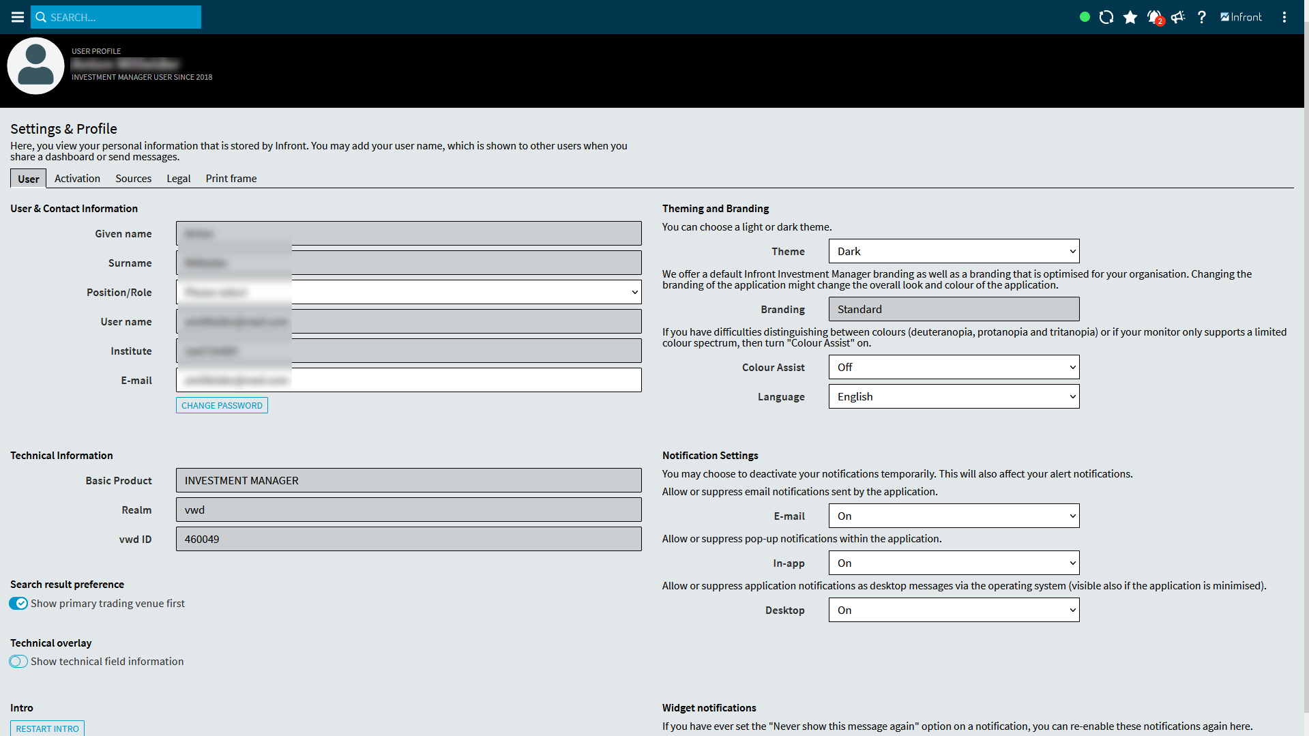The width and height of the screenshot is (1309, 736).
Task: Open favorites via the star icon
Action: pos(1130,17)
